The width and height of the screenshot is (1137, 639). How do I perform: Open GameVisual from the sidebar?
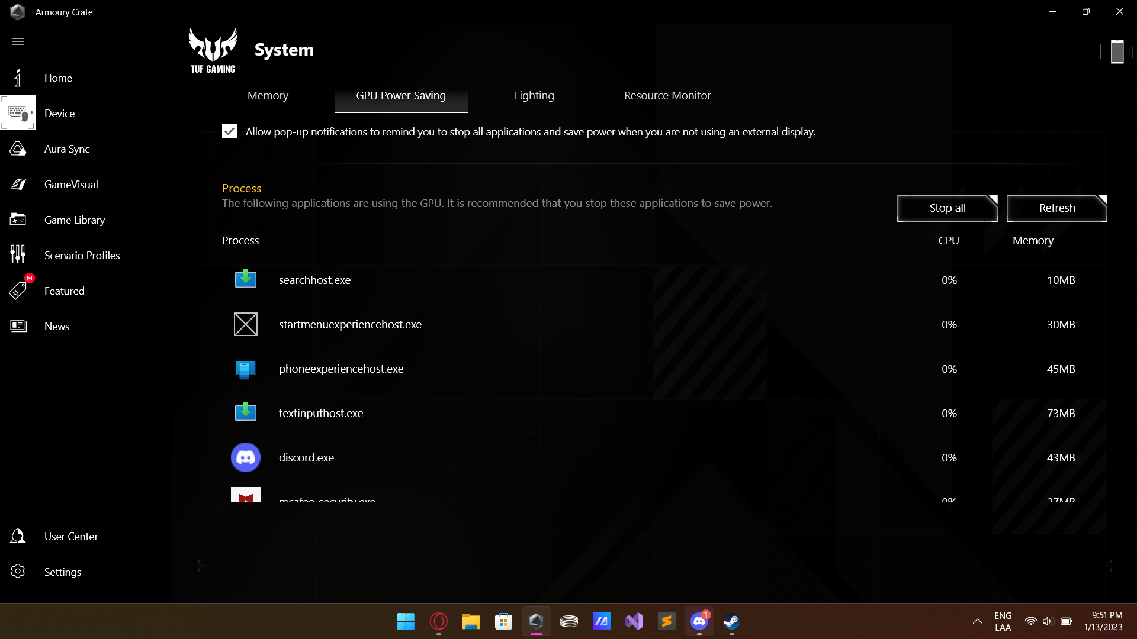tap(18, 185)
